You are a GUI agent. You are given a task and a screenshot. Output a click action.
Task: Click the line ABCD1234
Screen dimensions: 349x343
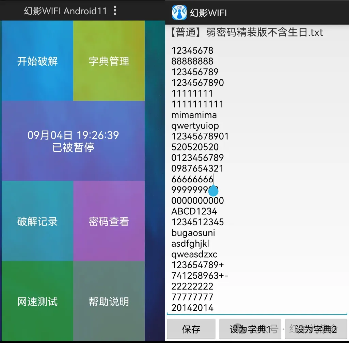[x=194, y=211]
